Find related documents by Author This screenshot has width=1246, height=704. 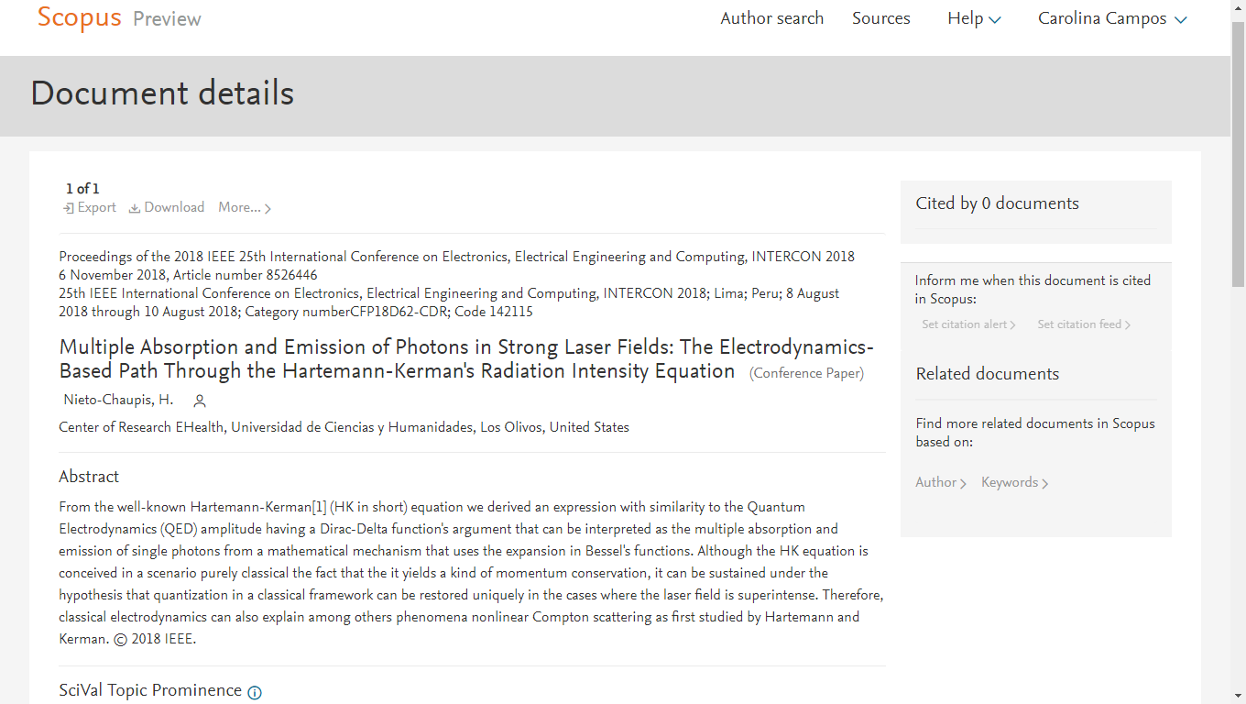click(x=941, y=482)
